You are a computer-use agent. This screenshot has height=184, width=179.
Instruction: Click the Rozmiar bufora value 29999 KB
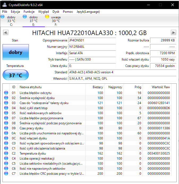pyautogui.click(x=163, y=40)
